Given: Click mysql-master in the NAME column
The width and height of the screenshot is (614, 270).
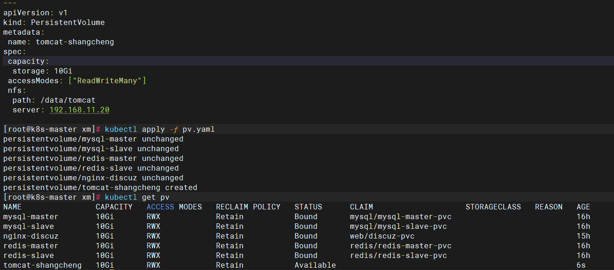Looking at the screenshot, I should (x=31, y=217).
